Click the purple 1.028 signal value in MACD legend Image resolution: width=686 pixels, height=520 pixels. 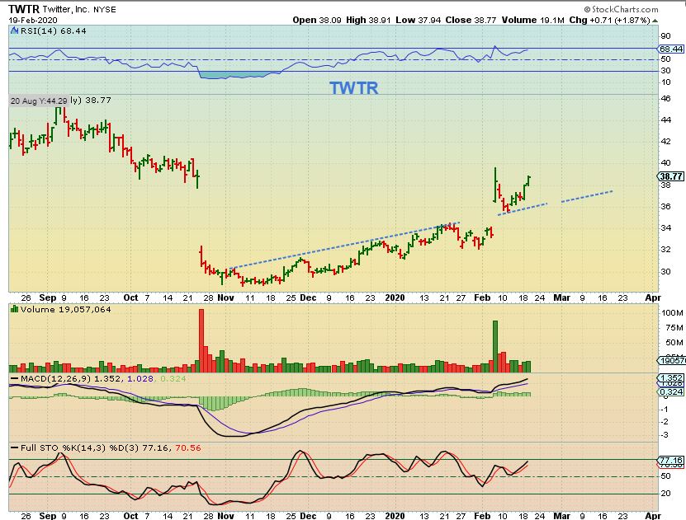pyautogui.click(x=140, y=378)
